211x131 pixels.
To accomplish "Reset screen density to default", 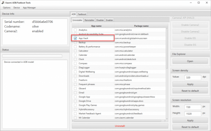I will [x=190, y=91].
